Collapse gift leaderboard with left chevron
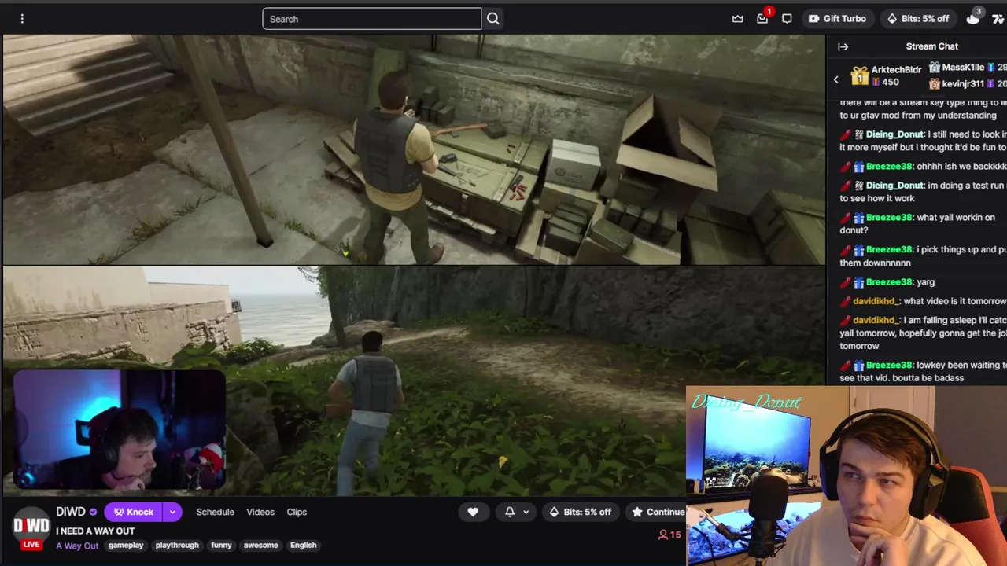The height and width of the screenshot is (566, 1007). coord(836,79)
